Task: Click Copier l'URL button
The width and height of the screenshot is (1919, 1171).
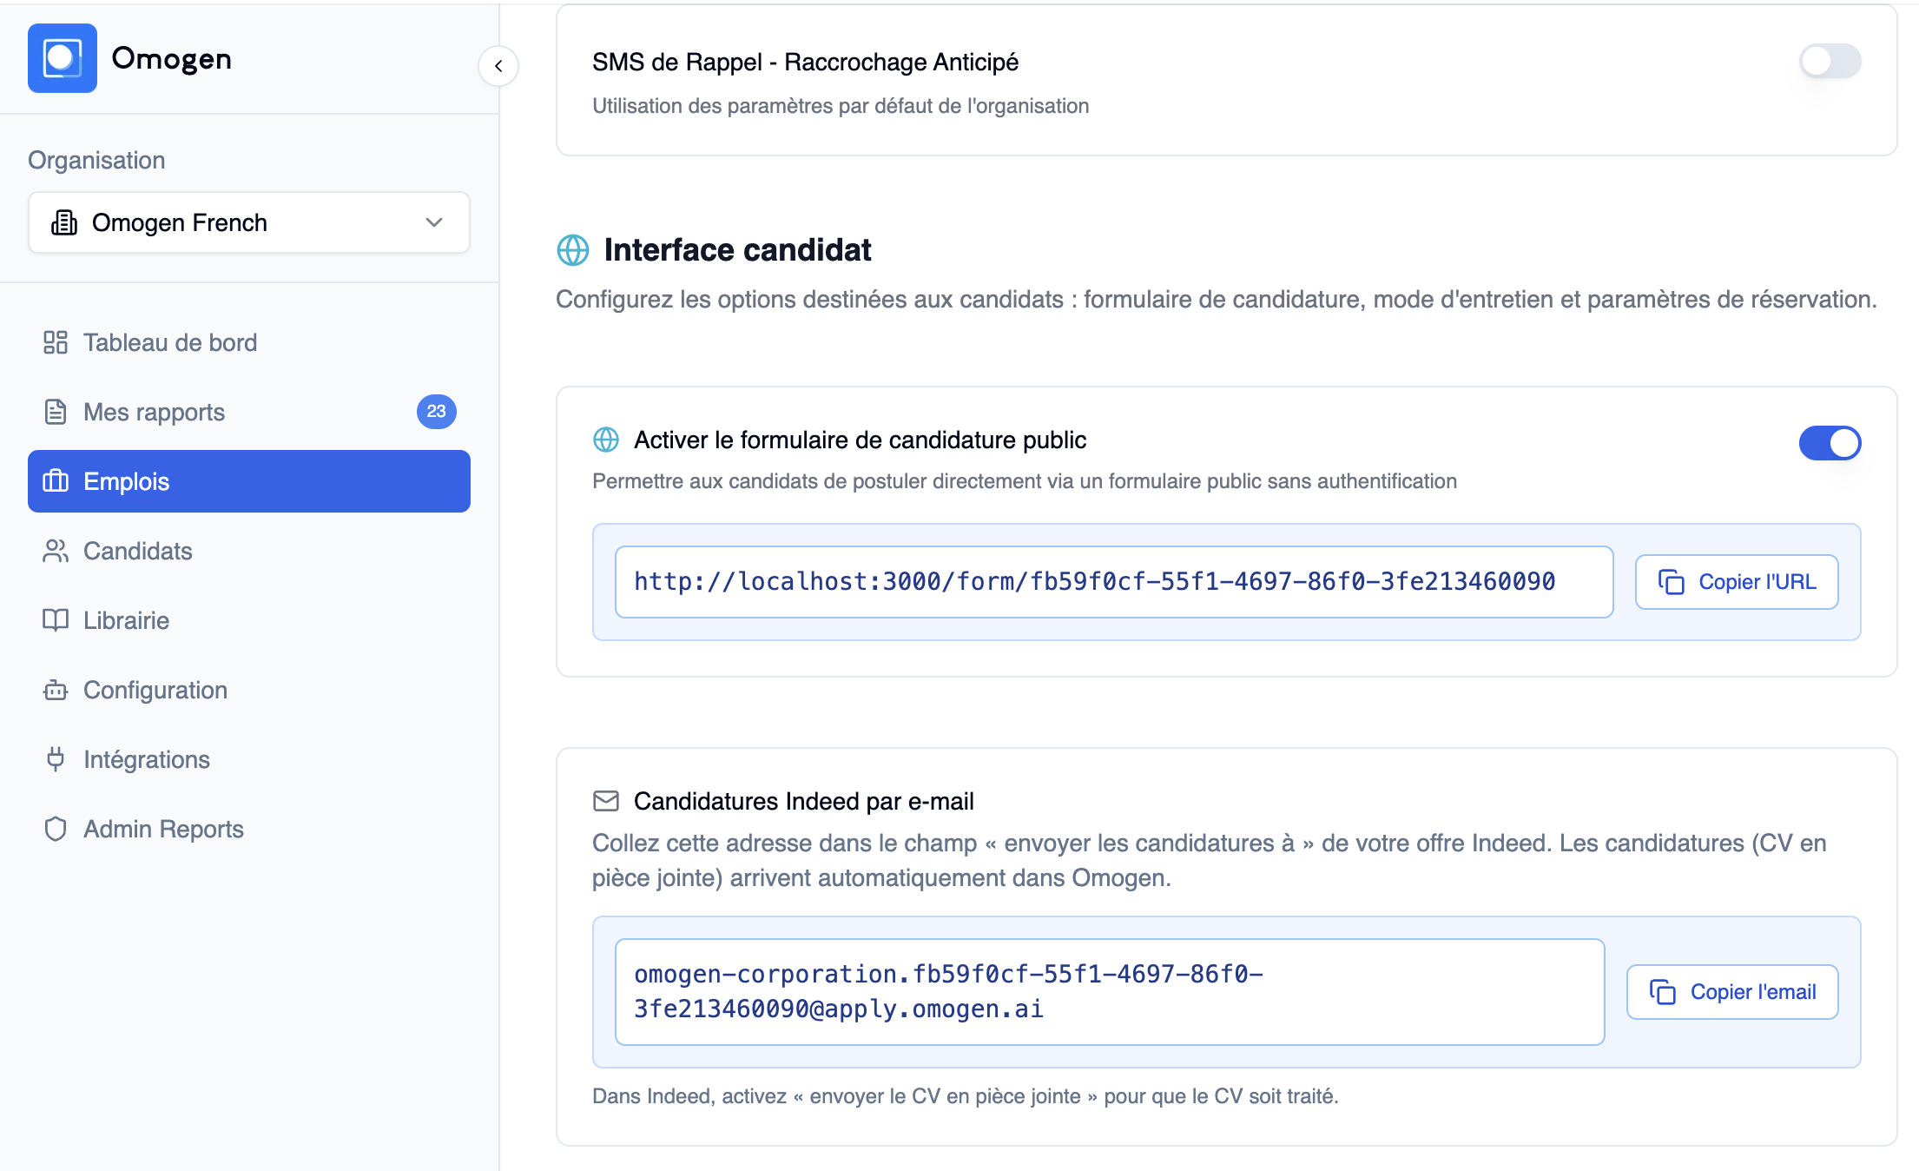Action: pyautogui.click(x=1737, y=582)
